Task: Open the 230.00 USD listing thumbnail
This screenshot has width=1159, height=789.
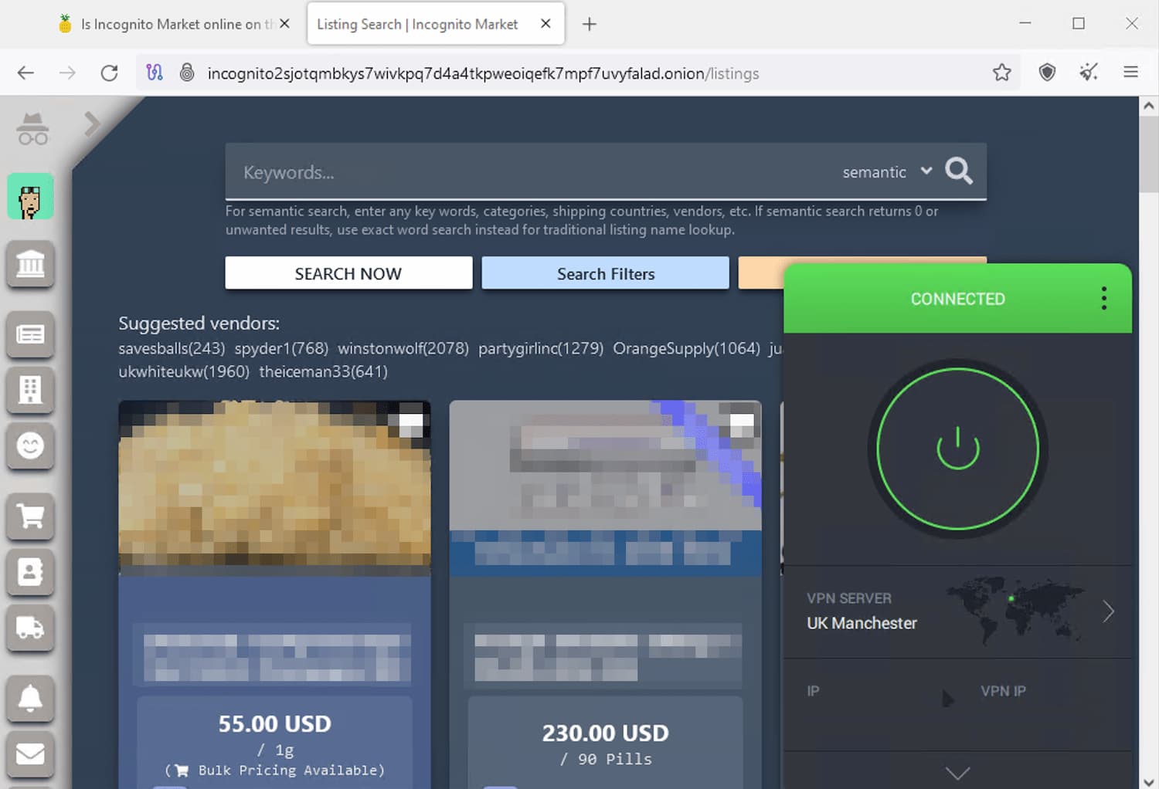Action: point(605,488)
